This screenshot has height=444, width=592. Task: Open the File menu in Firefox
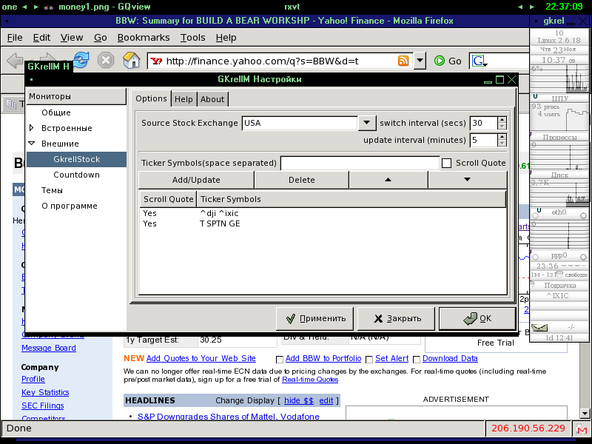(15, 38)
